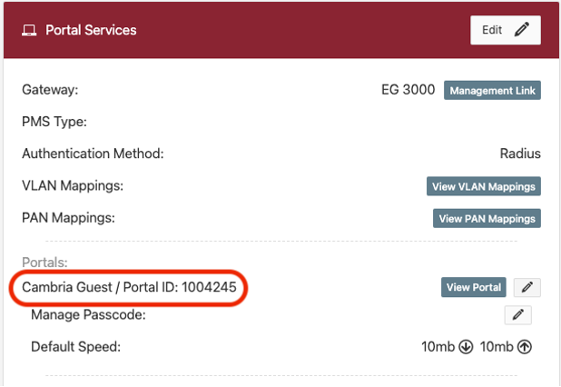The image size is (561, 387).
Task: Click the Default Speed label
Action: point(75,347)
